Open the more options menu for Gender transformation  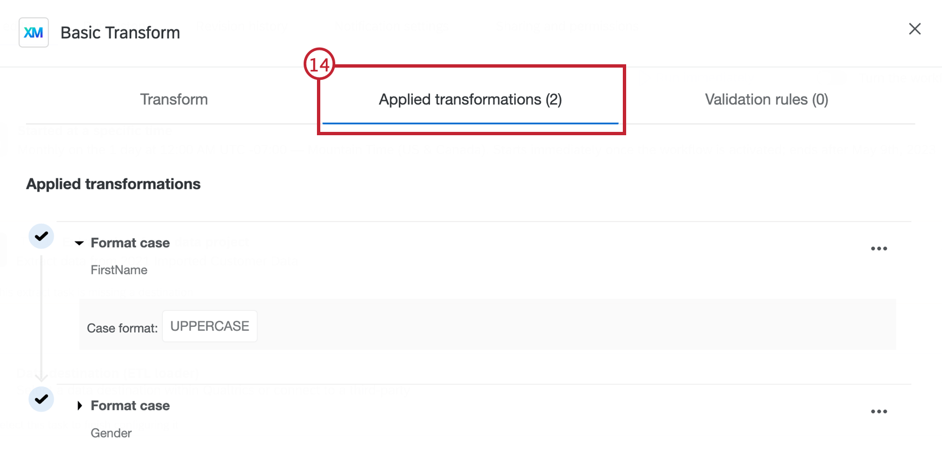pyautogui.click(x=879, y=411)
